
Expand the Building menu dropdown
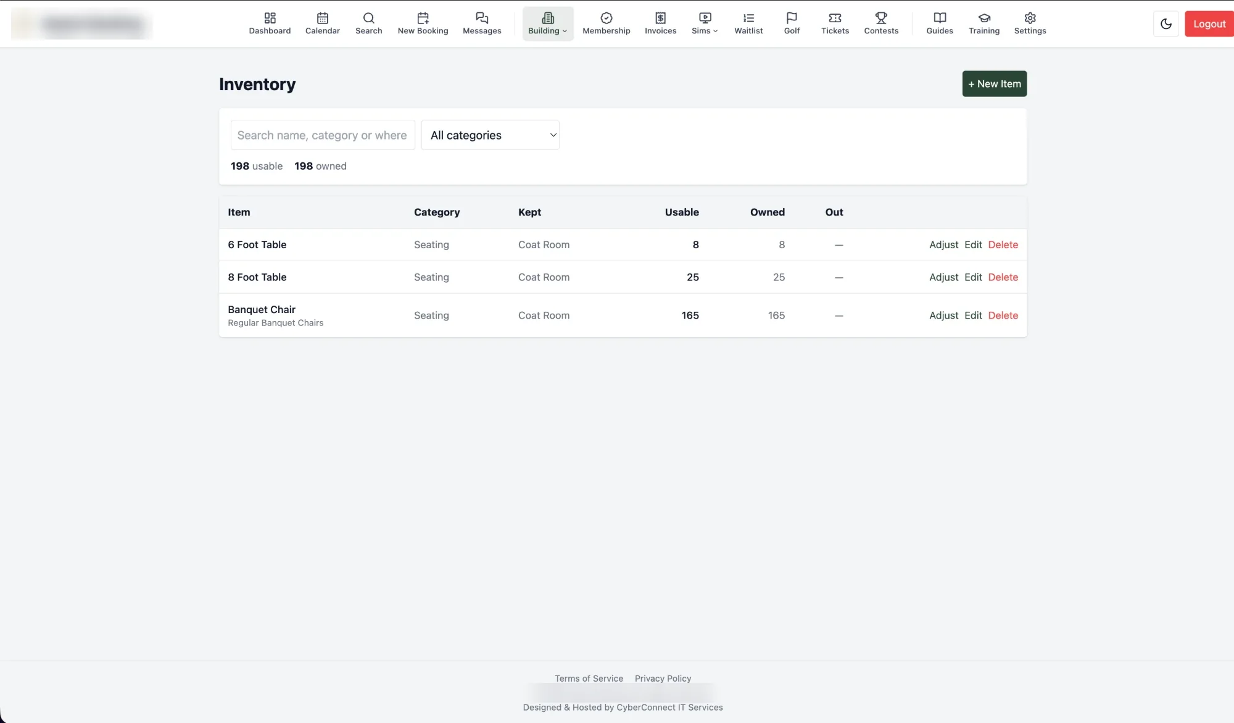[547, 23]
